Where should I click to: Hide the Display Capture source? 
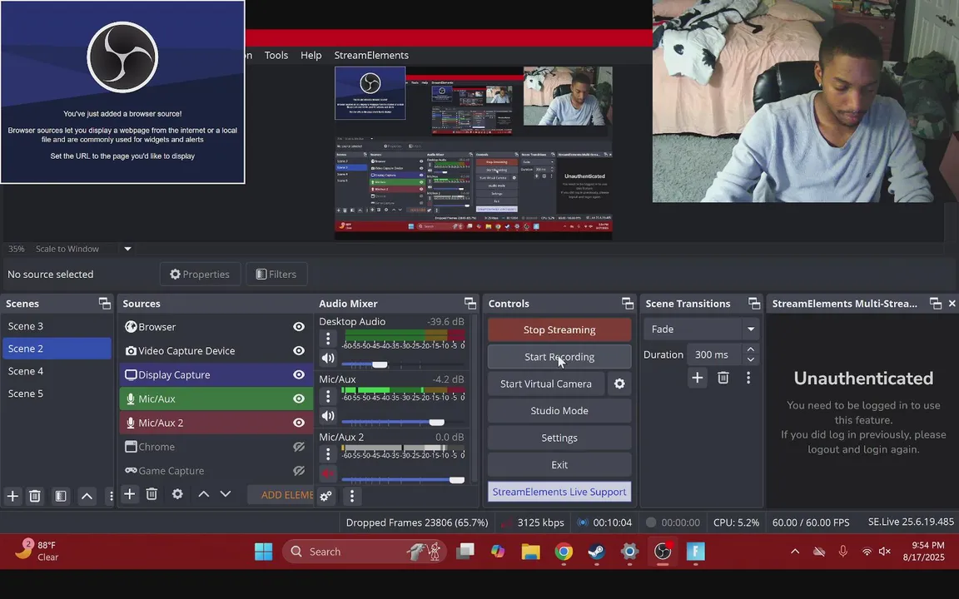299,374
